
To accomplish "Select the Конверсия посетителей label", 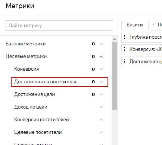I will click(41, 120).
